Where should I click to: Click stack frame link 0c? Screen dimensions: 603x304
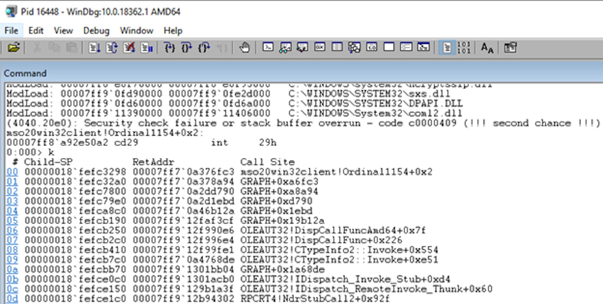pos(12,289)
